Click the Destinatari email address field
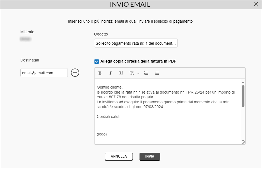 [x=44, y=73]
